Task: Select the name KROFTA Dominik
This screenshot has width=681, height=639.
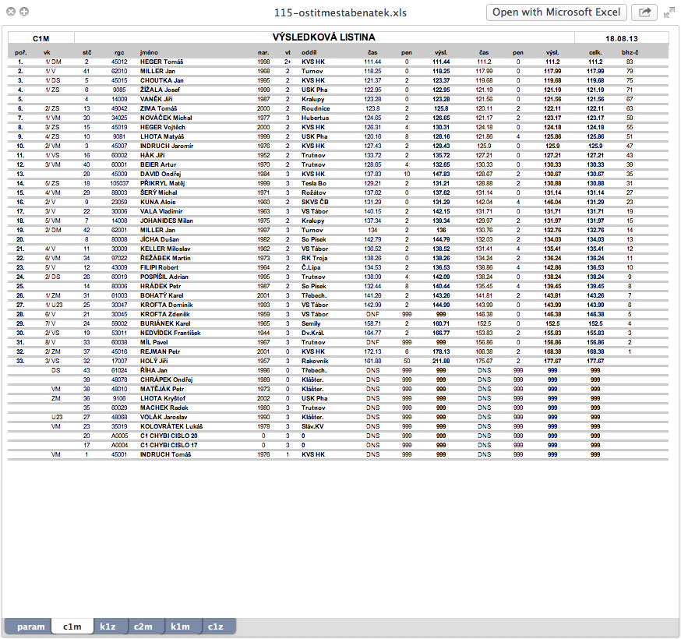Action: tap(166, 305)
